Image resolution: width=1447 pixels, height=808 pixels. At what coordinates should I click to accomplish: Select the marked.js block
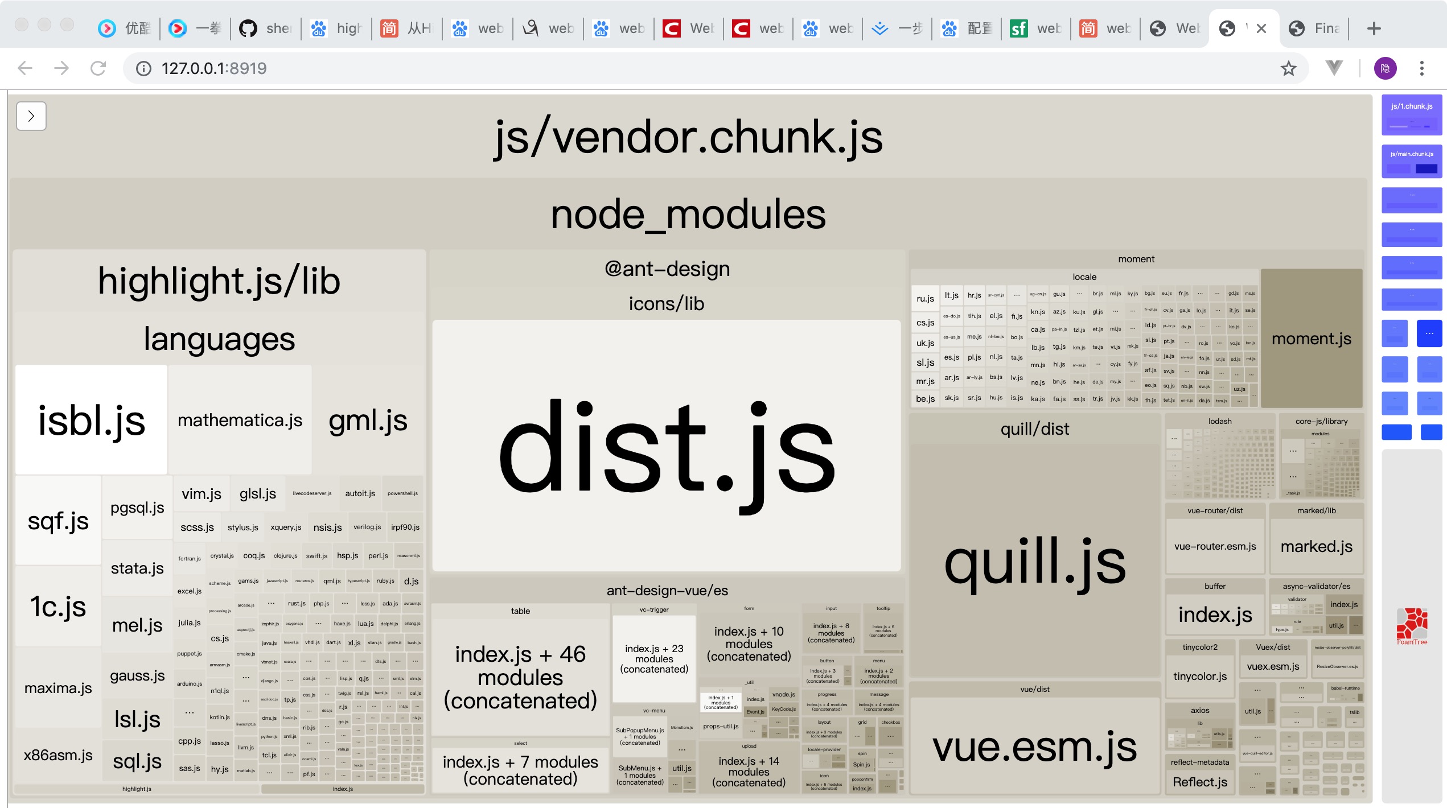1317,546
